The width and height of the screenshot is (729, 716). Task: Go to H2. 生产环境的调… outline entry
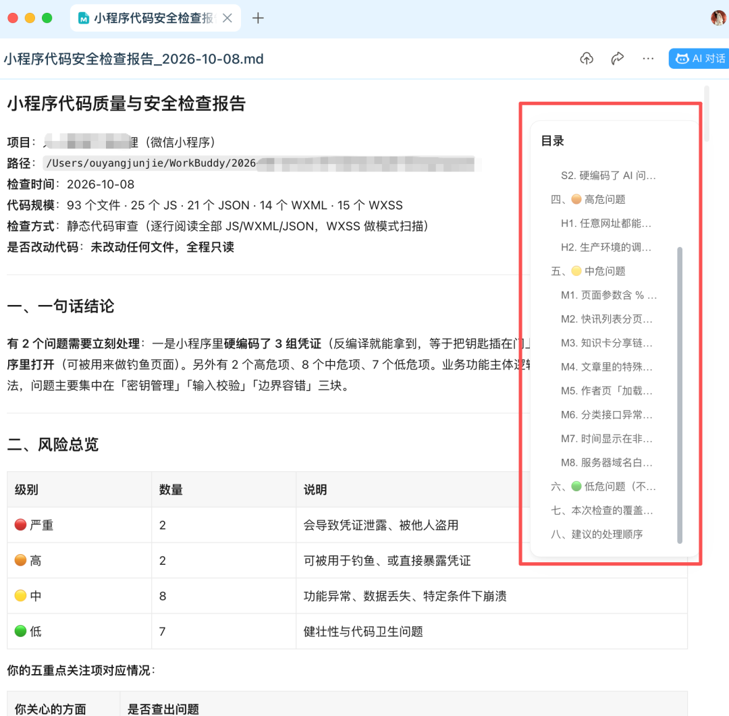coord(605,247)
